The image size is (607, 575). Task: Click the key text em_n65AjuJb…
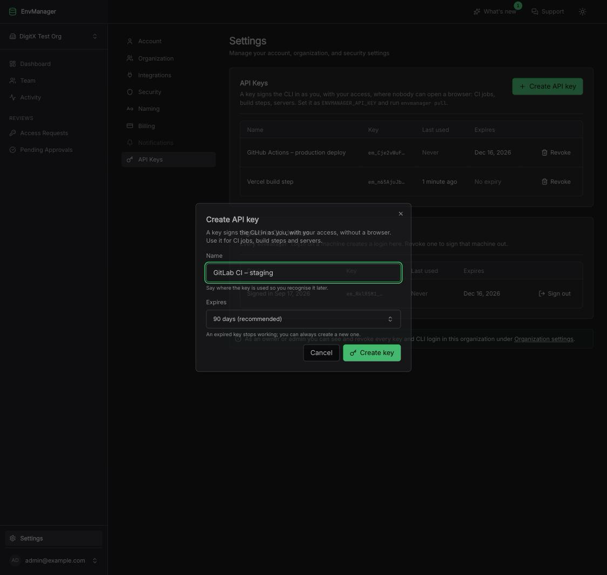386,182
